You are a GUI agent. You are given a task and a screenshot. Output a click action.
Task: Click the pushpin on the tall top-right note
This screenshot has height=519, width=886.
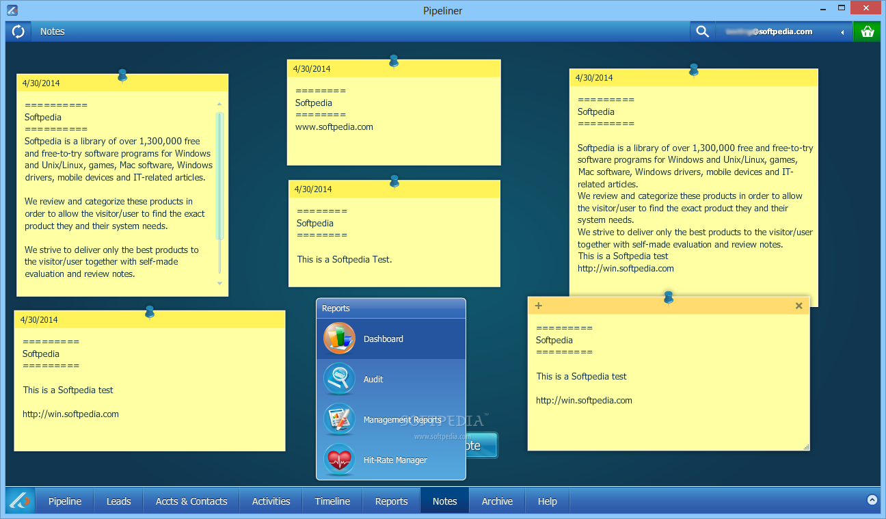(x=694, y=70)
